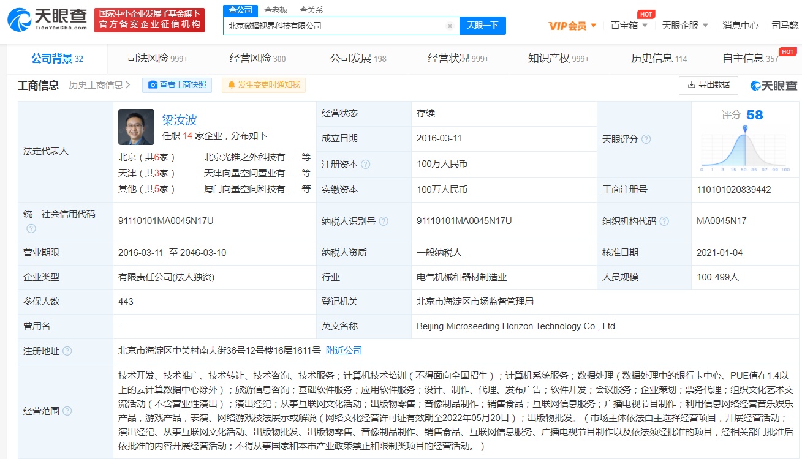Click the help icon next to 注册地址
This screenshot has width=802, height=459.
click(x=67, y=351)
